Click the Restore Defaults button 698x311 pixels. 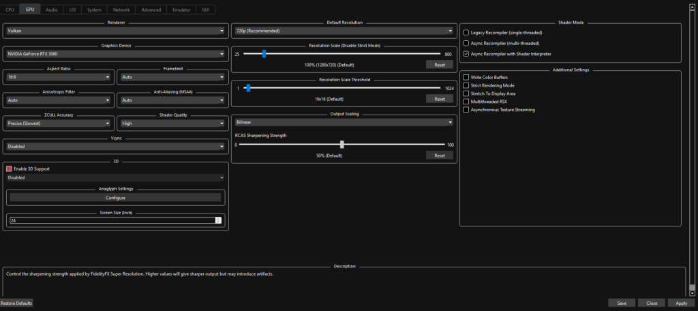[16, 303]
